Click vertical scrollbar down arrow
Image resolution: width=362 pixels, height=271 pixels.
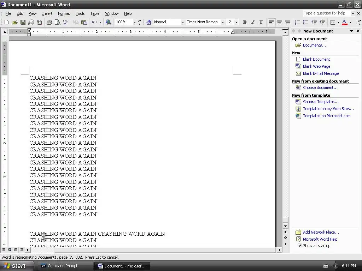coord(285,226)
